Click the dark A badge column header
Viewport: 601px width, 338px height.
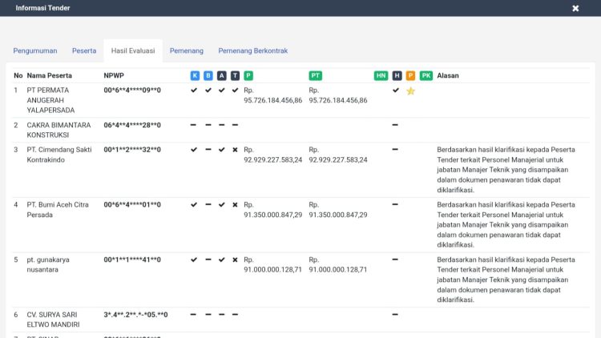(x=222, y=75)
